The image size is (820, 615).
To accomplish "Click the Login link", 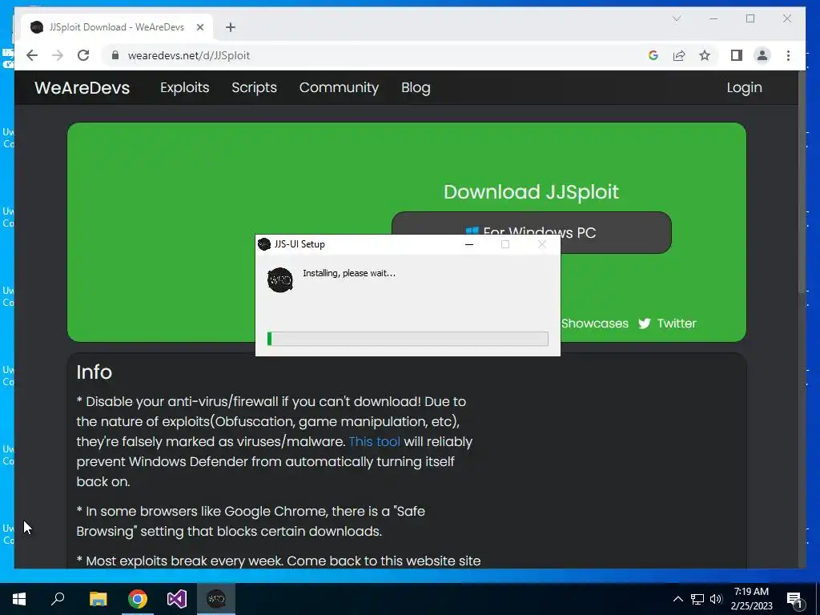I will pos(744,87).
